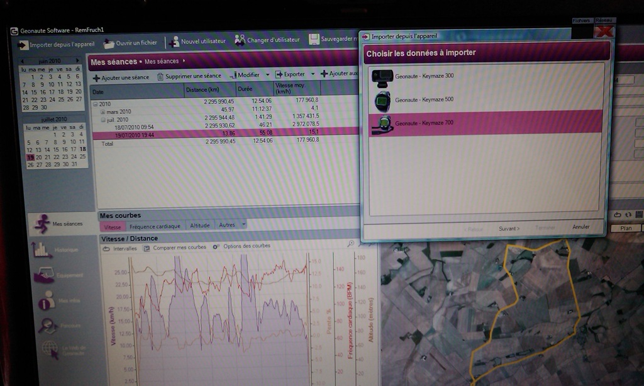Click the map refresh arrows icon
Screen dimensions: 644x386
[628, 215]
